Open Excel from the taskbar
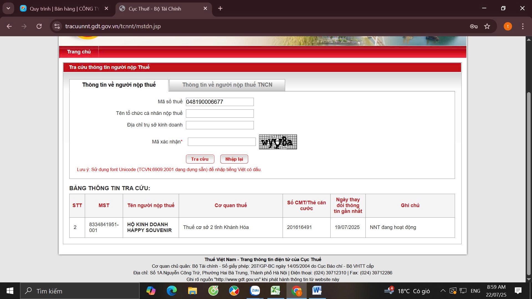This screenshot has width=532, height=299. 275,291
